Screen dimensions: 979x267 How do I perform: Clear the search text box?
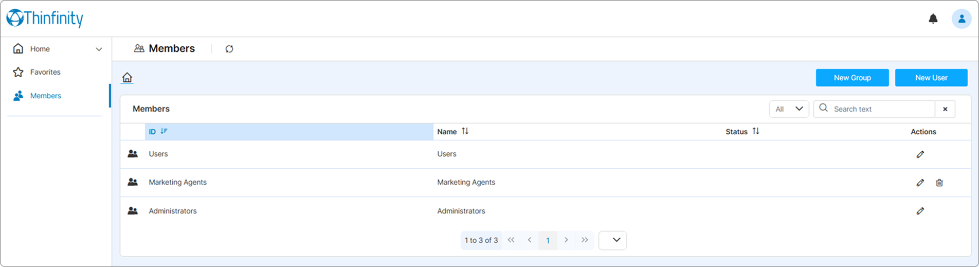pyautogui.click(x=945, y=109)
